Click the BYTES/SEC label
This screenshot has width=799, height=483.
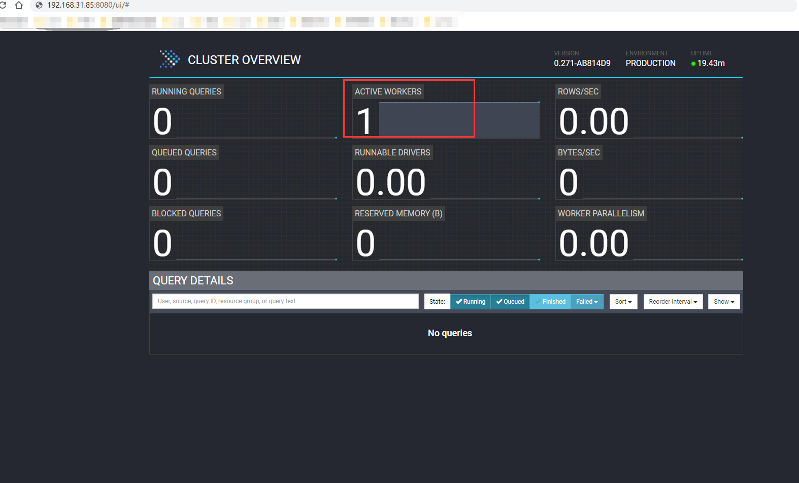tap(579, 153)
